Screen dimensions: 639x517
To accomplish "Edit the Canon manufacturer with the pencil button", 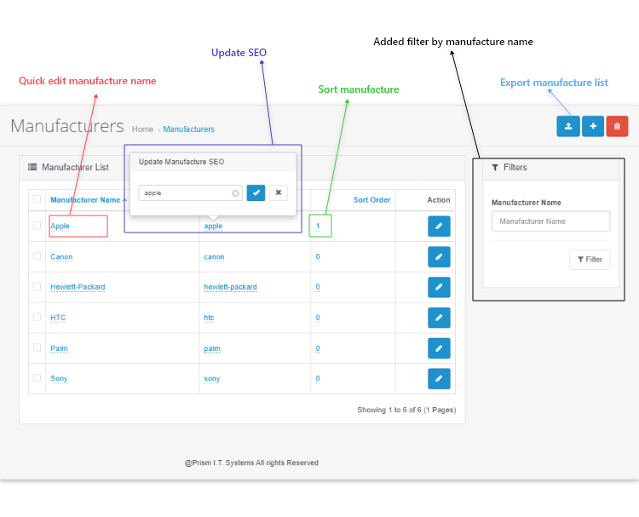I will pyautogui.click(x=439, y=256).
